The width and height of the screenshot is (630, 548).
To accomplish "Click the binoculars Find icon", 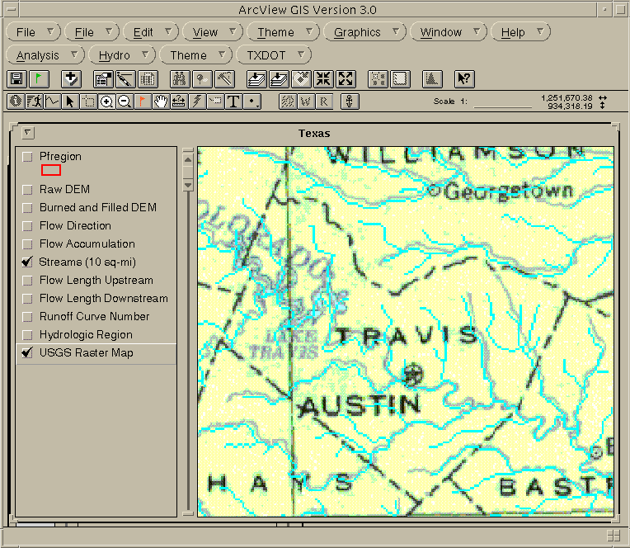I will pyautogui.click(x=179, y=79).
